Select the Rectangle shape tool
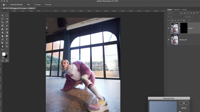Screen dimensions: 200x112 pos(7,43)
